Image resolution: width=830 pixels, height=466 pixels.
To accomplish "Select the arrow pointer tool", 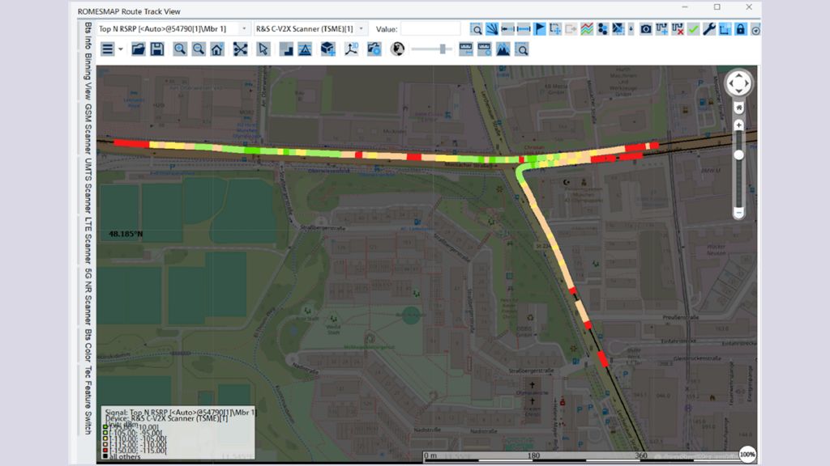I will pos(264,49).
